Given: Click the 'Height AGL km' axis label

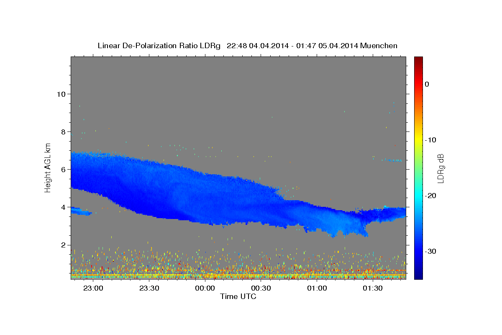Looking at the screenshot, I should coord(48,167).
